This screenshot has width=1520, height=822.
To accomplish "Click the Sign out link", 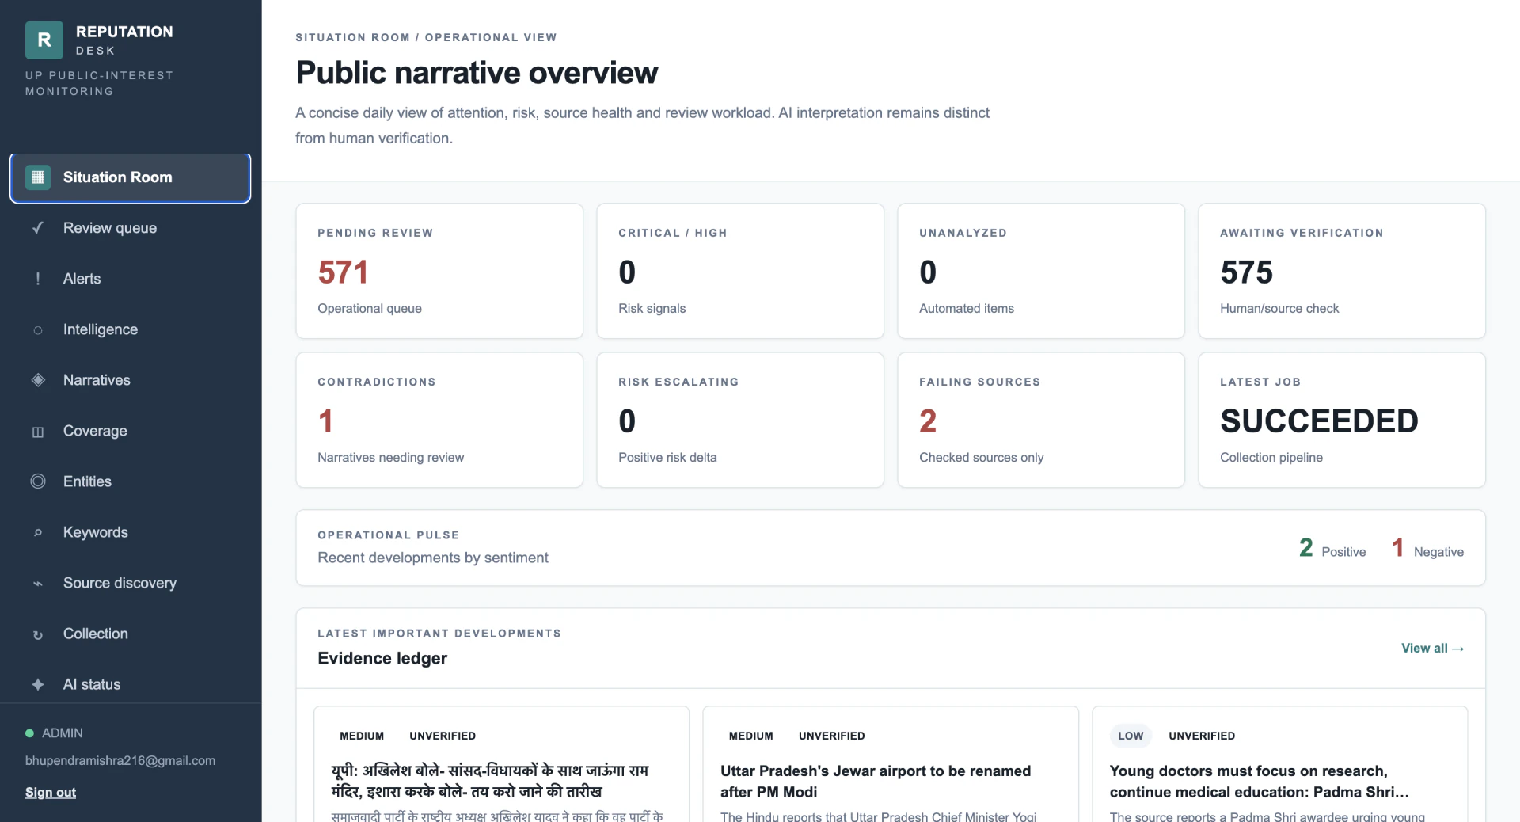I will pos(51,792).
